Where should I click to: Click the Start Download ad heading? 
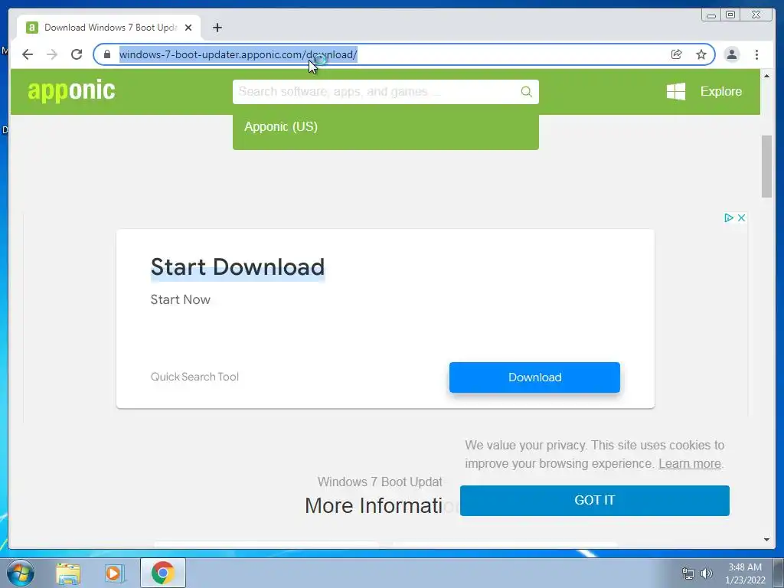click(237, 267)
